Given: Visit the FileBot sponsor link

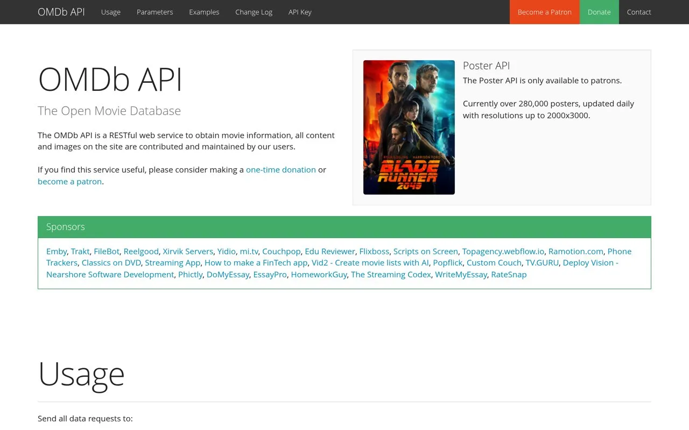Looking at the screenshot, I should tap(107, 252).
